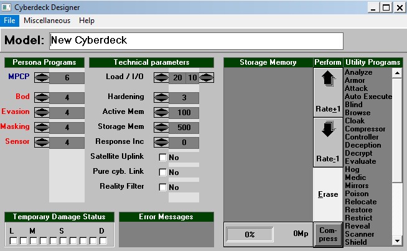
Task: Enable the Satellite Uplink checkbox
Action: point(163,157)
